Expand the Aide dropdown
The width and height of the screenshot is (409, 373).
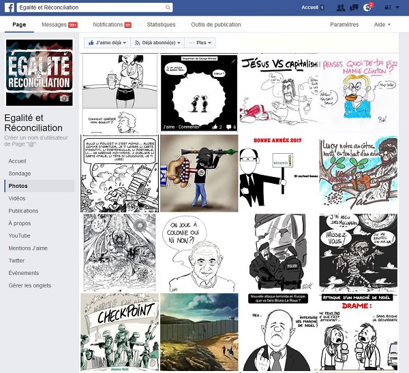pos(382,25)
